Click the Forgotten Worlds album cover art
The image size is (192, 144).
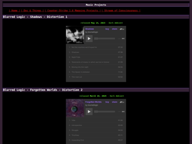(x=75, y=108)
